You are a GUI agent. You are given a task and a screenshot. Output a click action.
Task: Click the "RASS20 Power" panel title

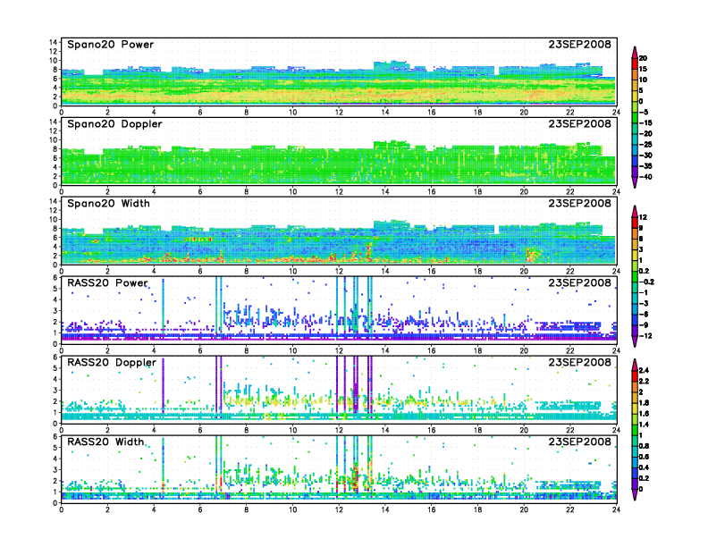(107, 283)
